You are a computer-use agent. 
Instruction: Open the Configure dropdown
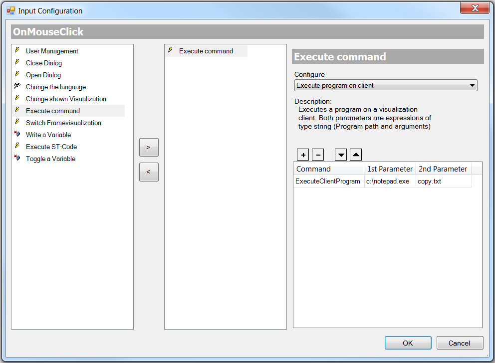[471, 85]
